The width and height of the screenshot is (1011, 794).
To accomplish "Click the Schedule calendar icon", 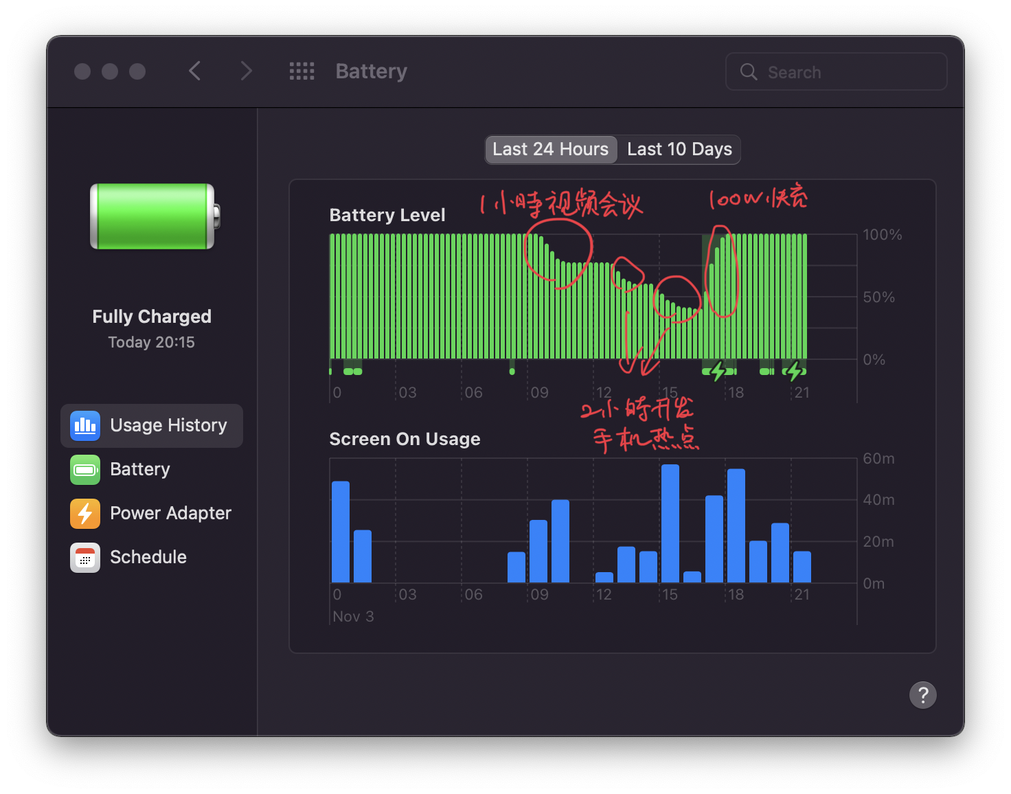I will click(85, 558).
